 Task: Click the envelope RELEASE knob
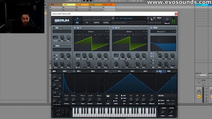[99, 100]
